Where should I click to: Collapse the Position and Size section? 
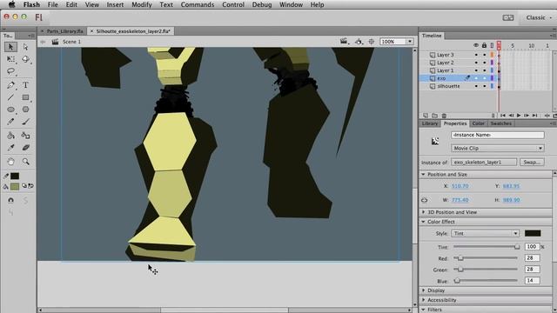pyautogui.click(x=423, y=175)
